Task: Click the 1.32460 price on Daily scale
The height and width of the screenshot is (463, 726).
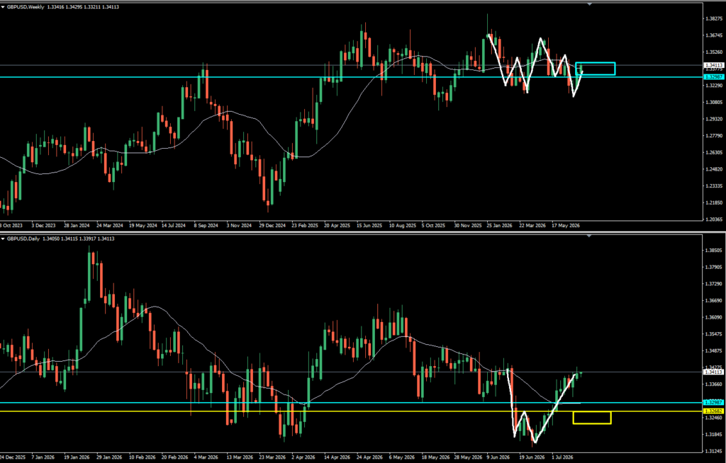Action: (713, 418)
